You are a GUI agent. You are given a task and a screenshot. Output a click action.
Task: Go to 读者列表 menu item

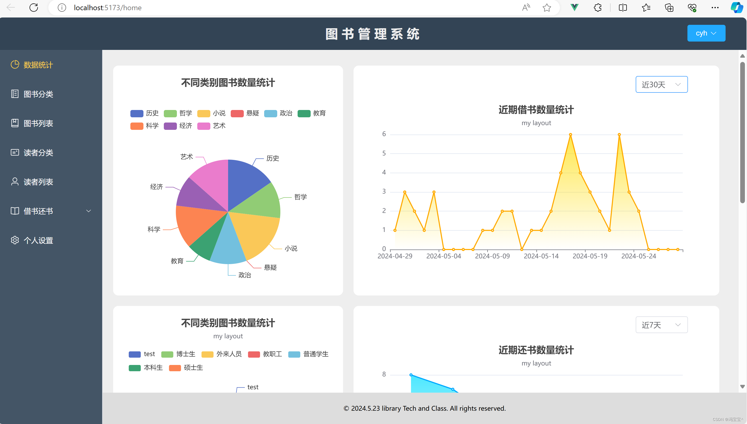pos(38,182)
